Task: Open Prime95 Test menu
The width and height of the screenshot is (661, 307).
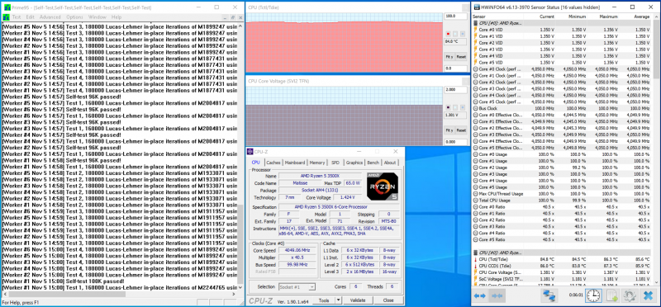Action: pos(17,17)
